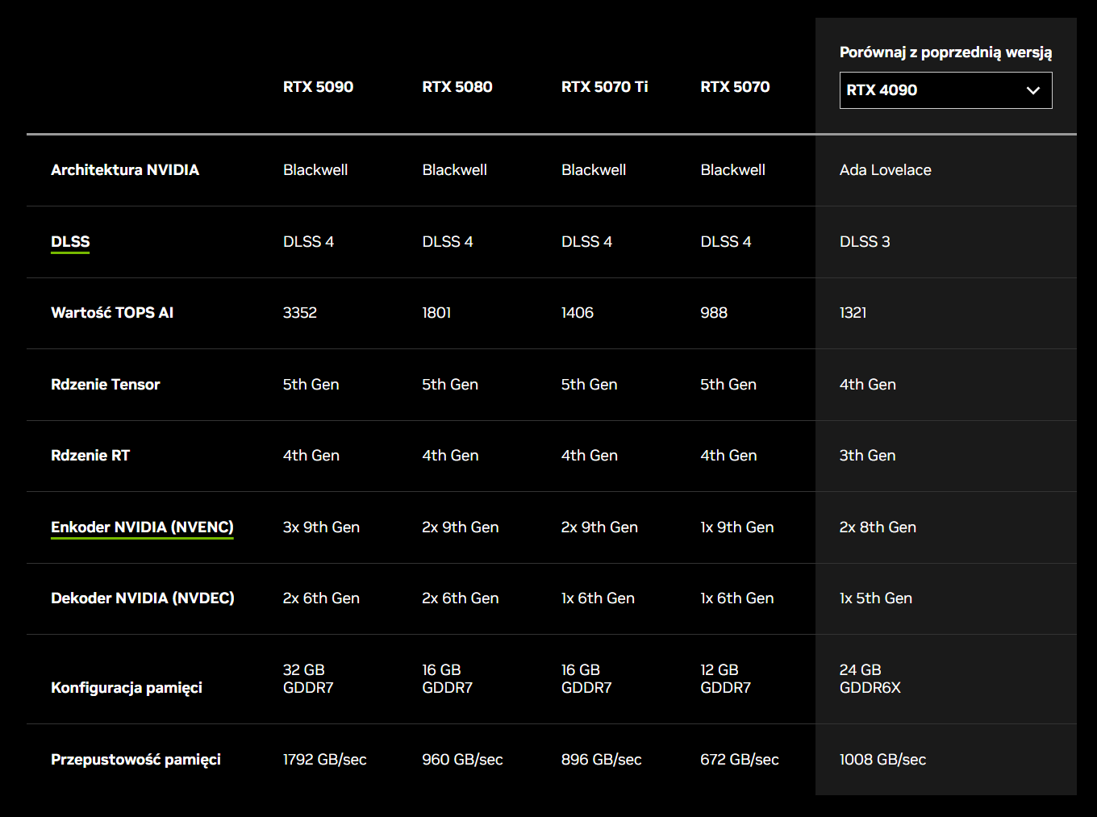Click the 1801 TOPS value
This screenshot has height=817, width=1097.
436,313
